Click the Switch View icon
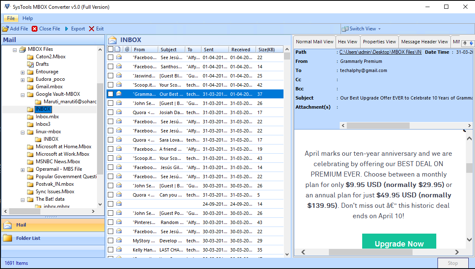This screenshot has width=475, height=269. 345,29
